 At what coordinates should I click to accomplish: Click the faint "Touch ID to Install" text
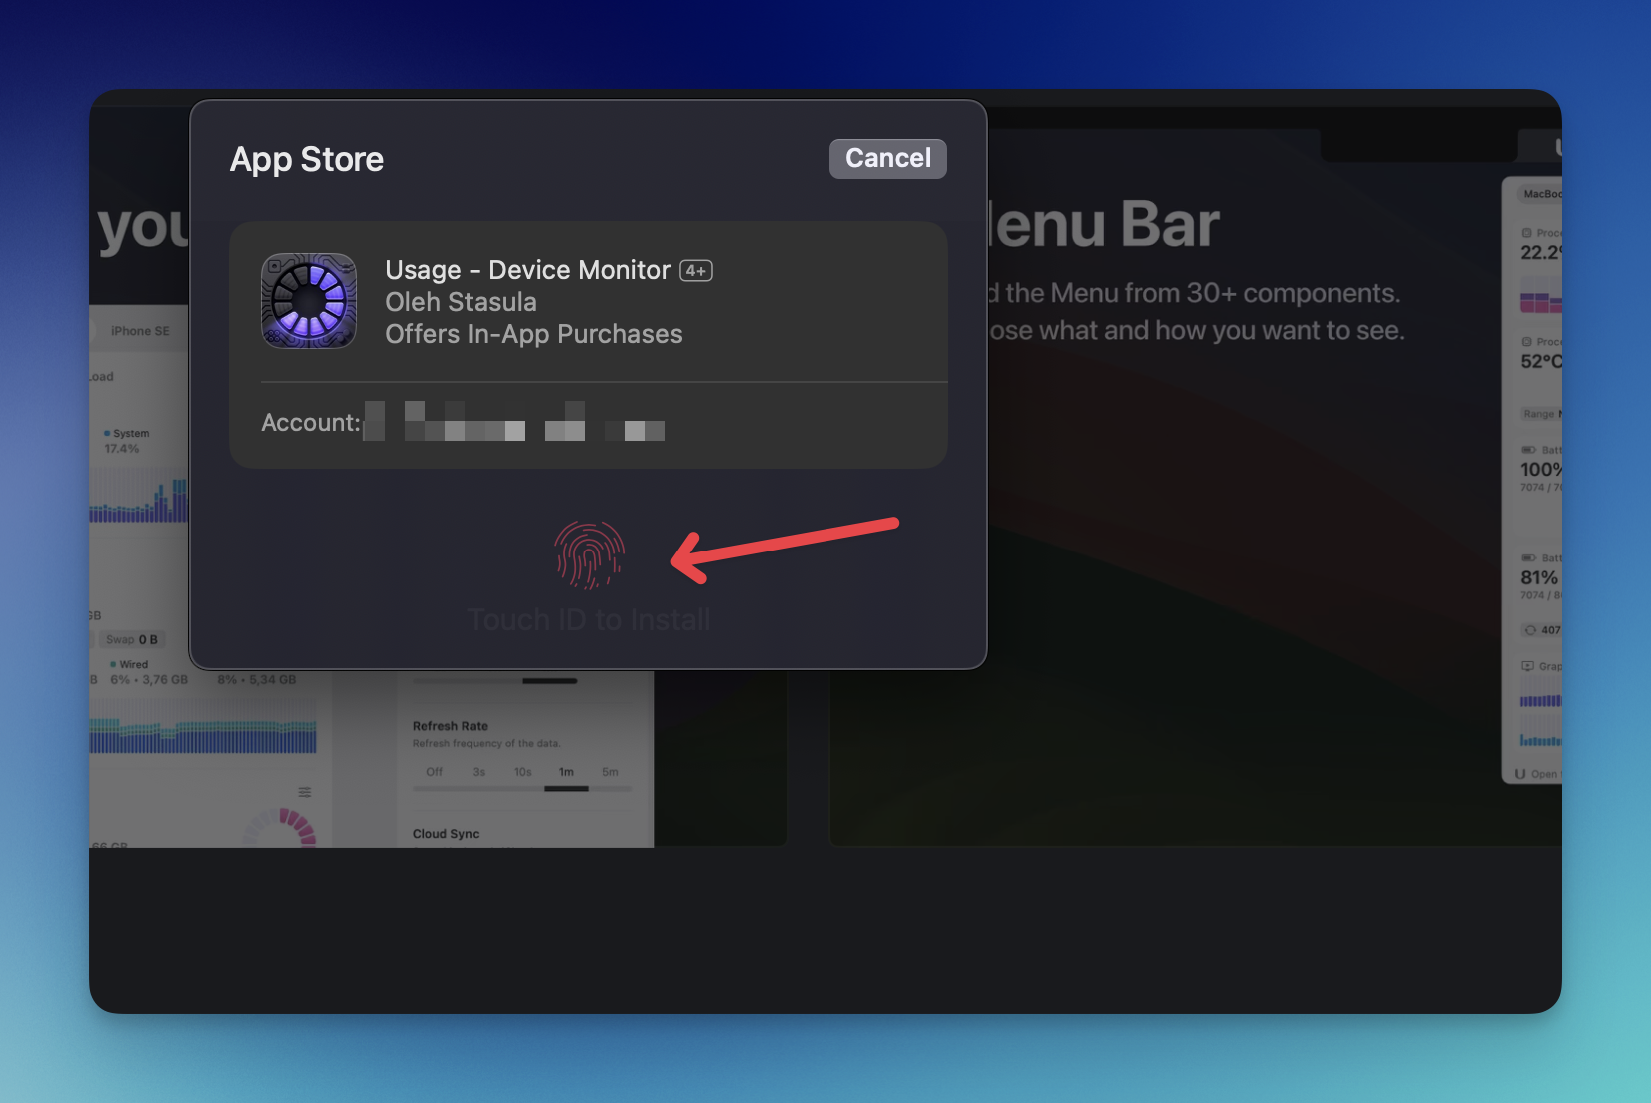point(589,620)
